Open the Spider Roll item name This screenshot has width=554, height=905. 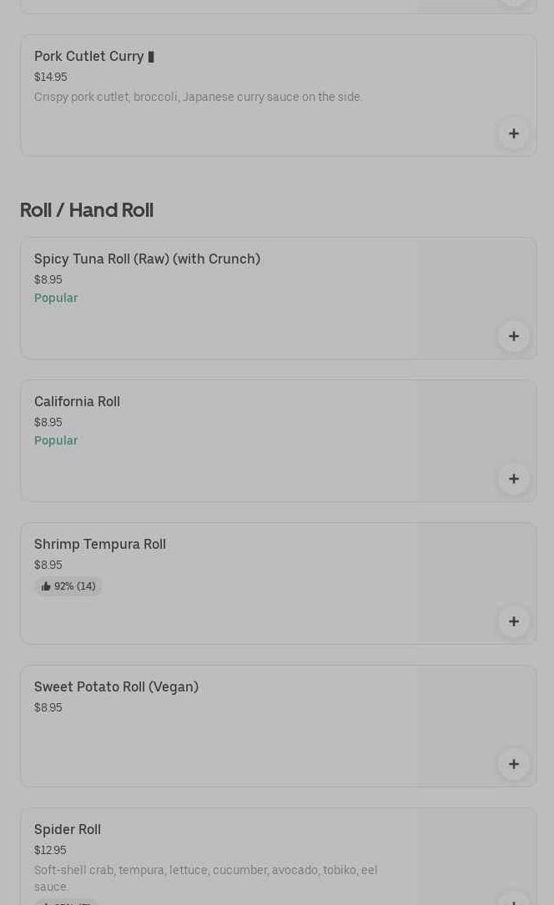click(x=68, y=830)
